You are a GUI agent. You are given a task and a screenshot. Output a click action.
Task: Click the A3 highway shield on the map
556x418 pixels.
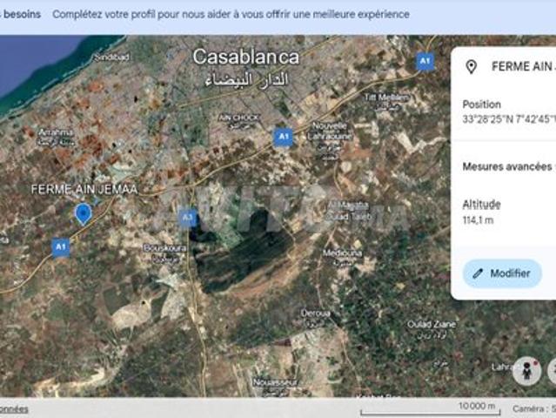pyautogui.click(x=187, y=218)
